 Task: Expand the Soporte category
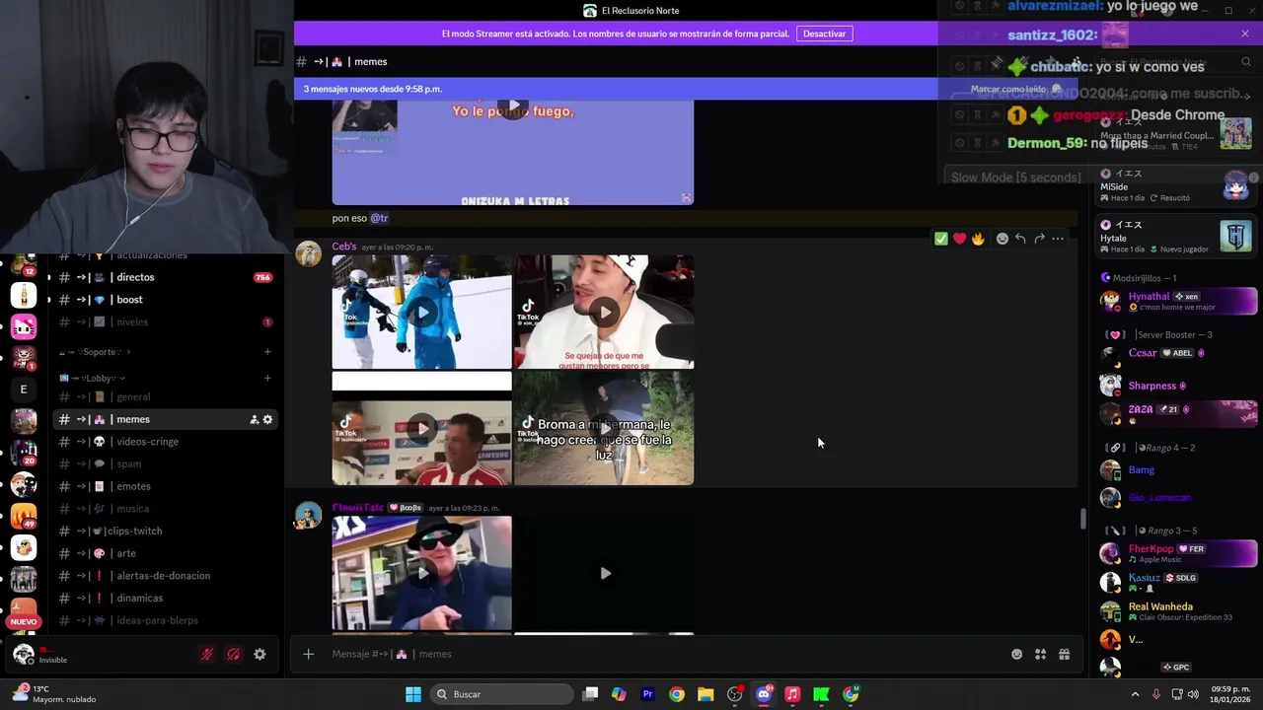(95, 352)
